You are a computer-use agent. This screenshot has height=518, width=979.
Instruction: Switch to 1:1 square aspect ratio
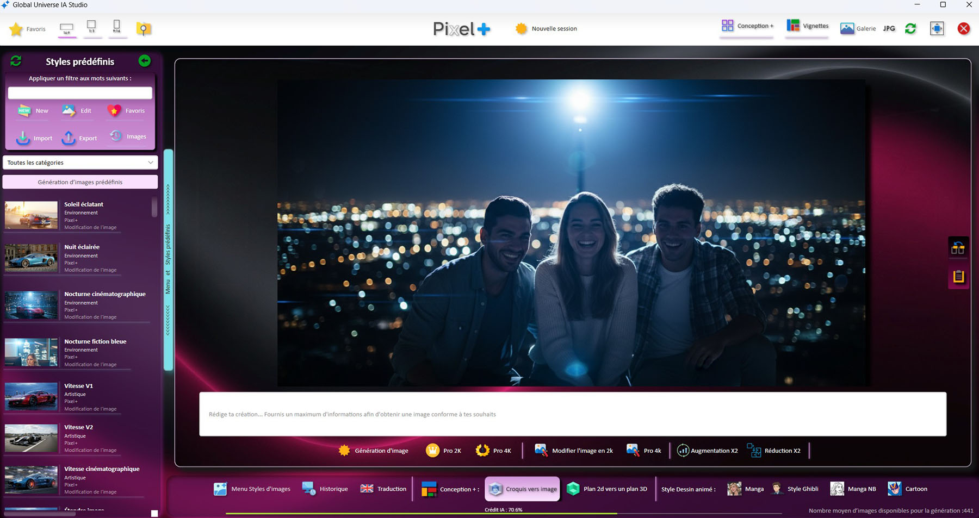(91, 27)
